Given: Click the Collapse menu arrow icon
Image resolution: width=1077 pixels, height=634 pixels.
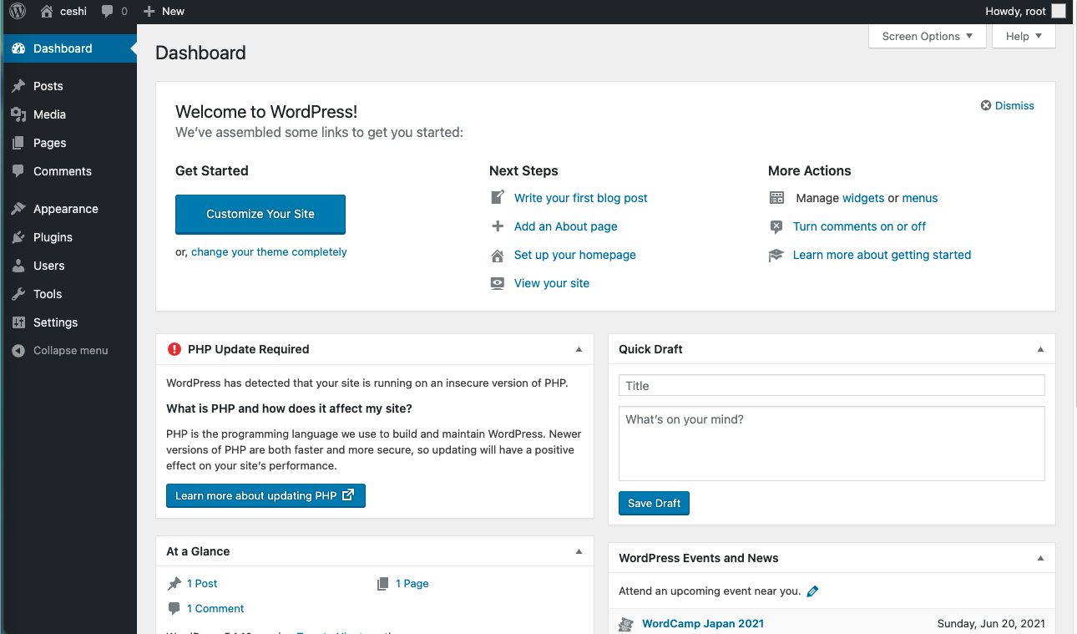Looking at the screenshot, I should point(18,351).
